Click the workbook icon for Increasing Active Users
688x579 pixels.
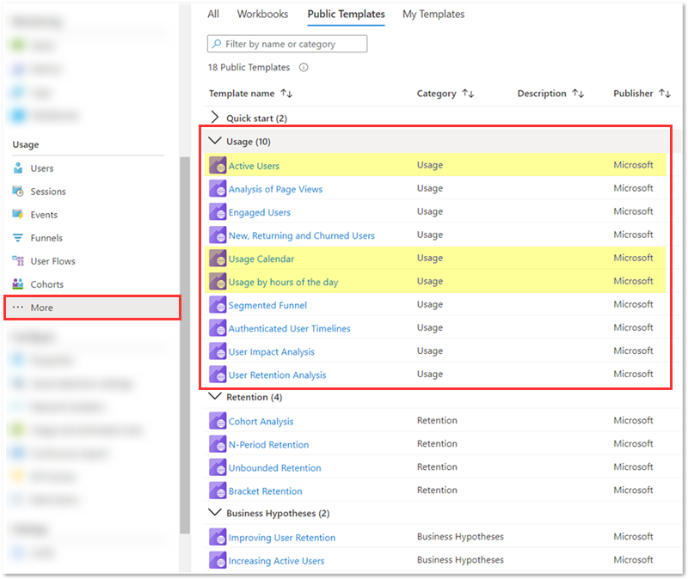pos(218,560)
